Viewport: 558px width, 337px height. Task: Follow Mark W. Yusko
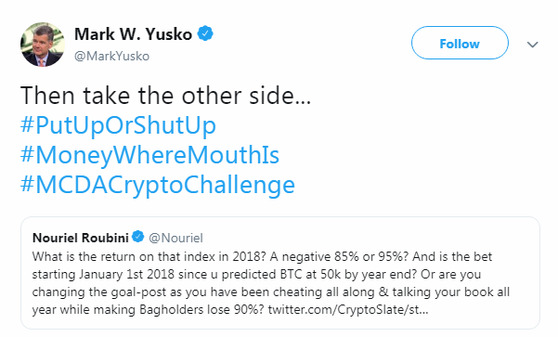(x=460, y=43)
